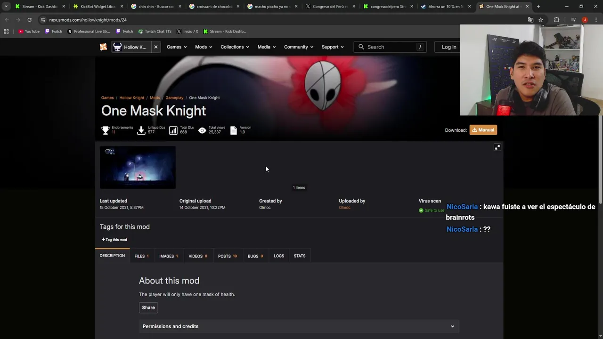This screenshot has height=339, width=603.
Task: Click the Hollow Knight game icon
Action: tap(117, 47)
